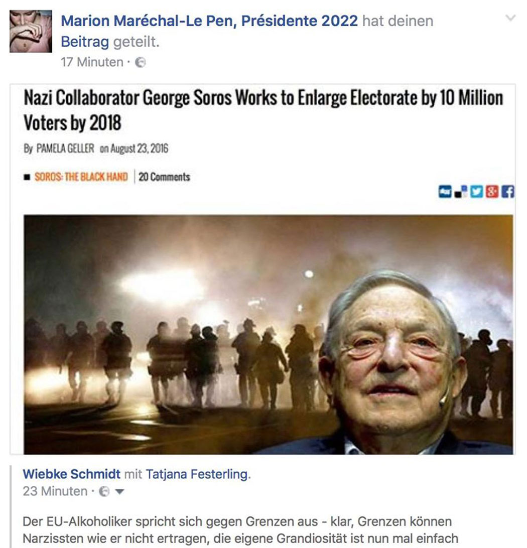This screenshot has height=548, width=527.
Task: Click the Google Plus share icon
Action: pos(492,192)
